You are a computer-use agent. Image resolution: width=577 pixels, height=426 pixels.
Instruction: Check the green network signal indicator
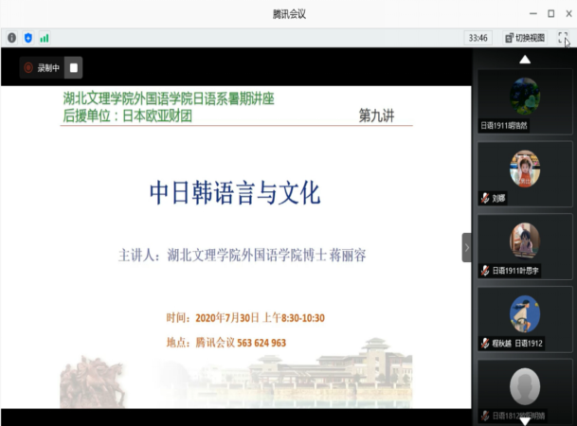[44, 38]
